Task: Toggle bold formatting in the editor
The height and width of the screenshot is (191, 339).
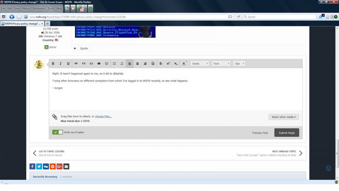Action: 53,64
